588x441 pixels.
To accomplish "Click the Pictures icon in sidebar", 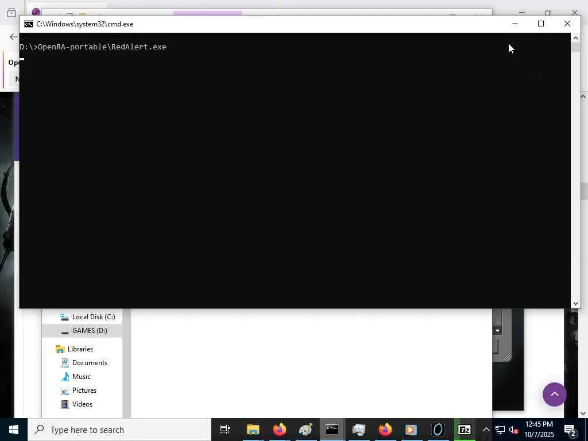I will (65, 390).
